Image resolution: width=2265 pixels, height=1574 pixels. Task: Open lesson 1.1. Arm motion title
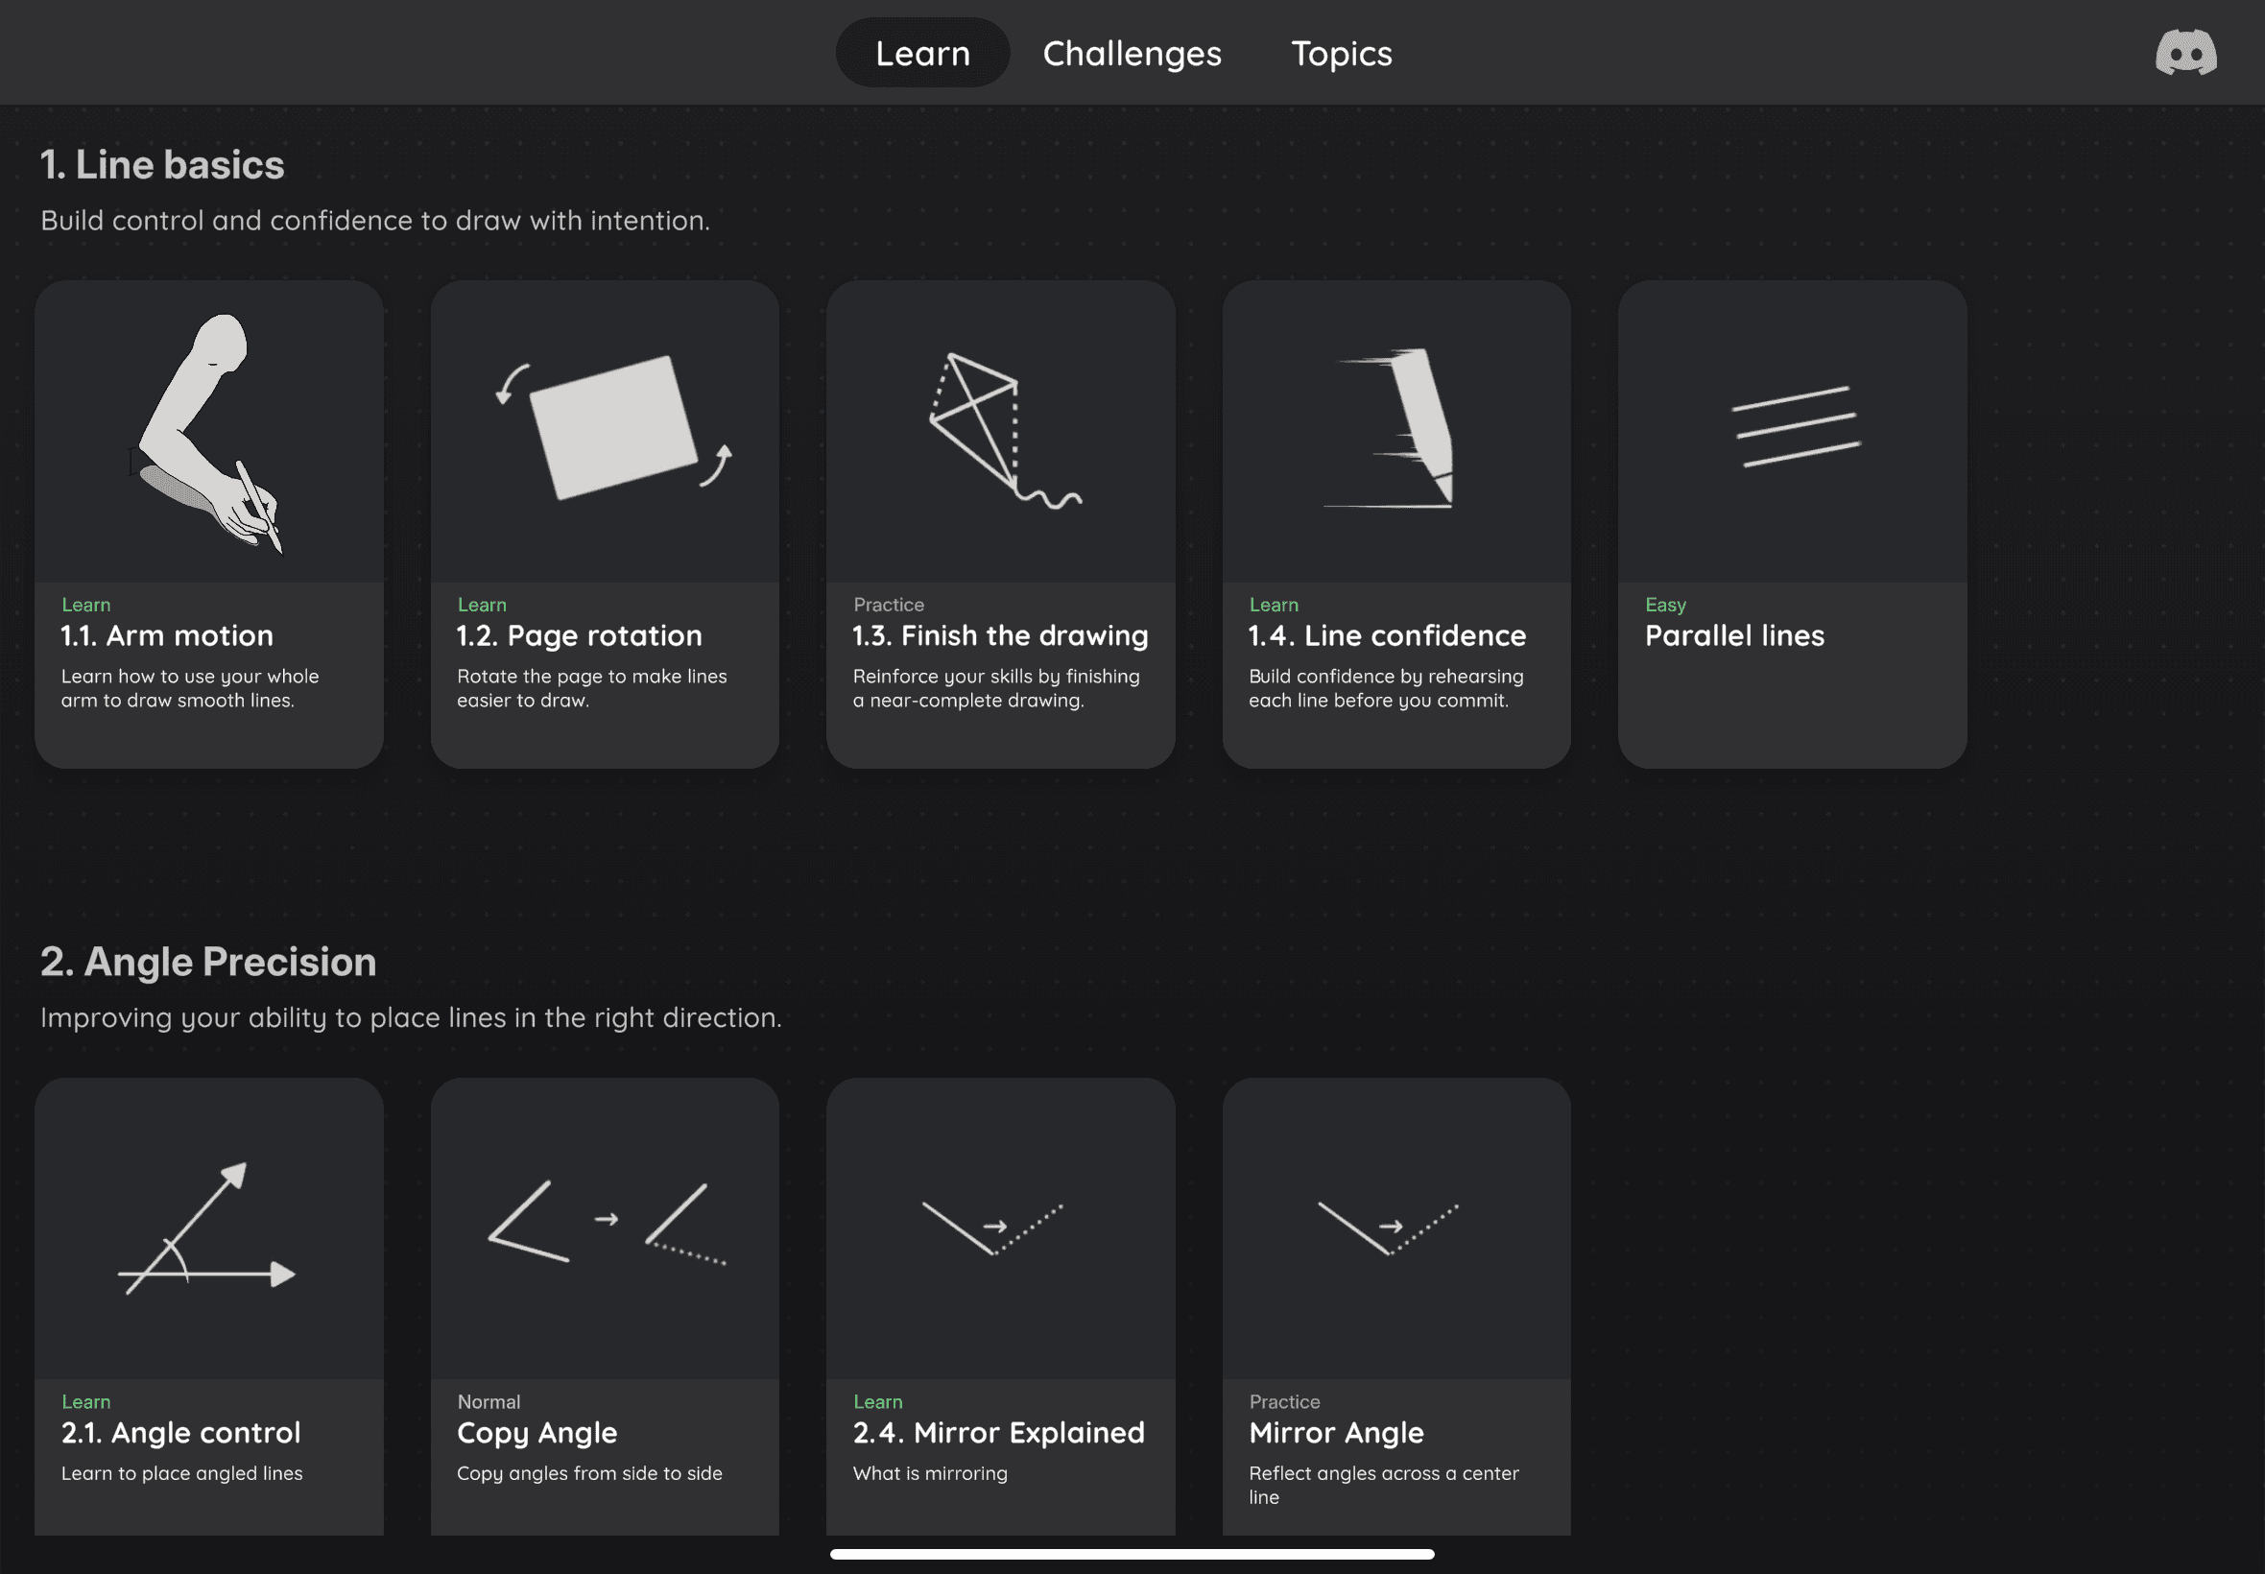(x=167, y=635)
